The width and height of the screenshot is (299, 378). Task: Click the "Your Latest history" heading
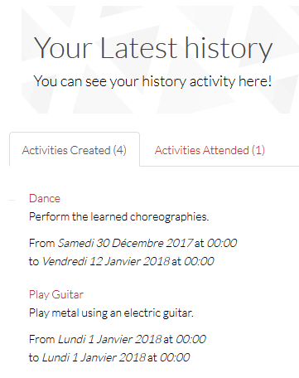153,49
